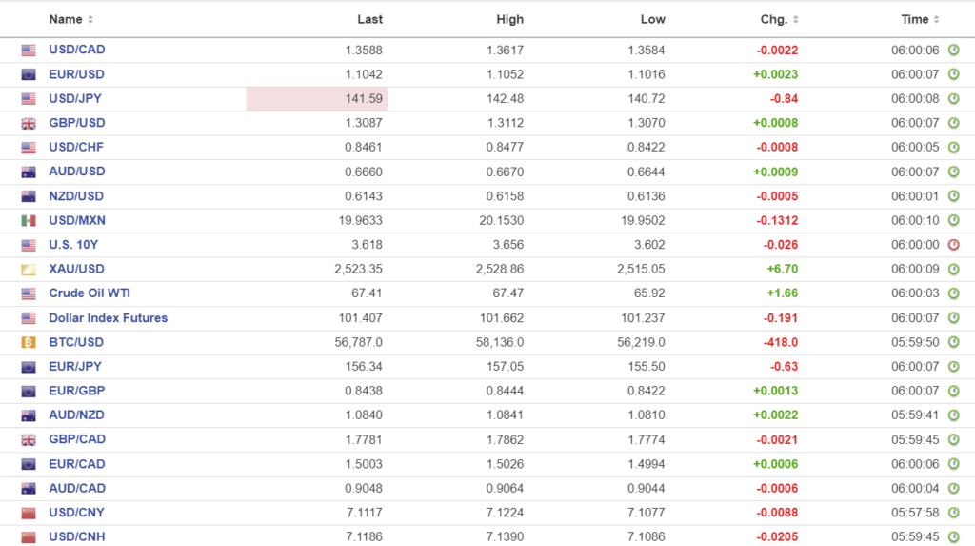Click the China flag beside USD/CNY
This screenshot has width=975, height=546.
click(29, 513)
